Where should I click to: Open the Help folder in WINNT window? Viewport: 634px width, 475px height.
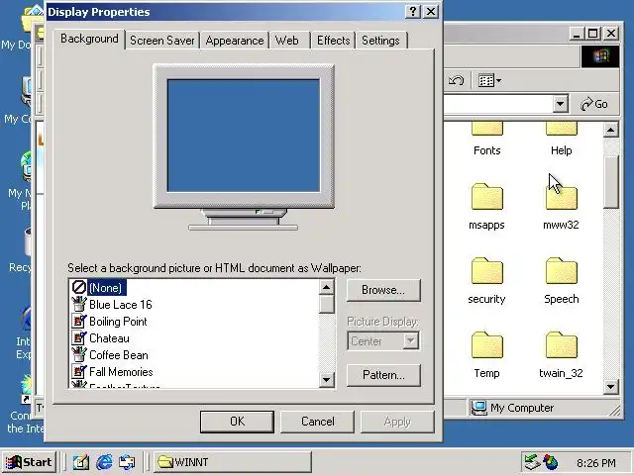[562, 129]
